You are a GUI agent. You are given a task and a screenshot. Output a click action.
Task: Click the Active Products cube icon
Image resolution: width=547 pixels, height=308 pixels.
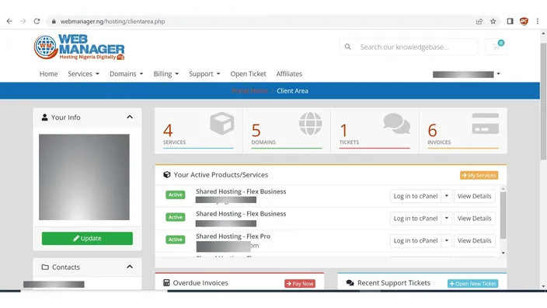pyautogui.click(x=167, y=174)
